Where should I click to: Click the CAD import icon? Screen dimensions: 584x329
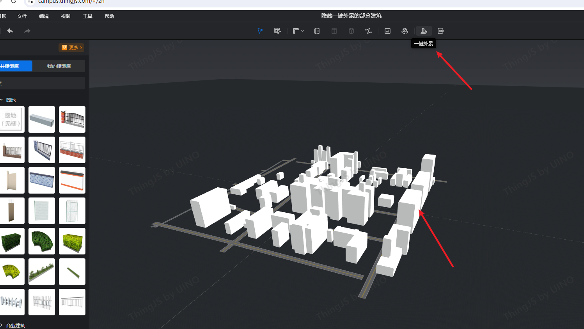[x=441, y=31]
